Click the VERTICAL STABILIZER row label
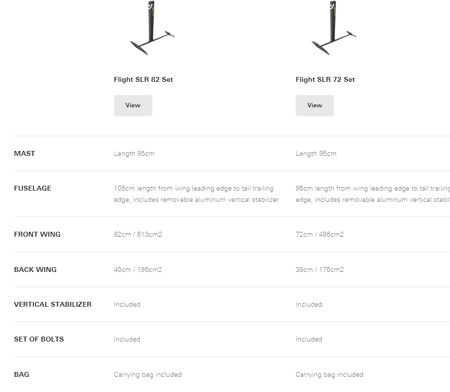Viewport: 450px width, 392px height. point(53,304)
